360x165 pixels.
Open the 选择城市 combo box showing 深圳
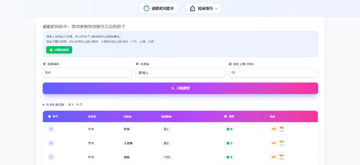point(87,72)
